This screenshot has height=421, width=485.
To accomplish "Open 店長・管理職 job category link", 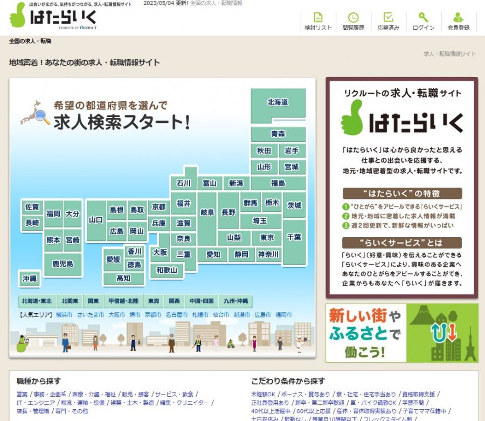I will click(33, 411).
